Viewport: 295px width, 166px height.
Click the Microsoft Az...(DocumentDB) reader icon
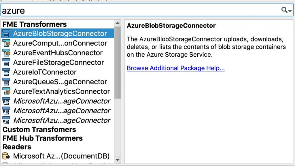(x=6, y=156)
